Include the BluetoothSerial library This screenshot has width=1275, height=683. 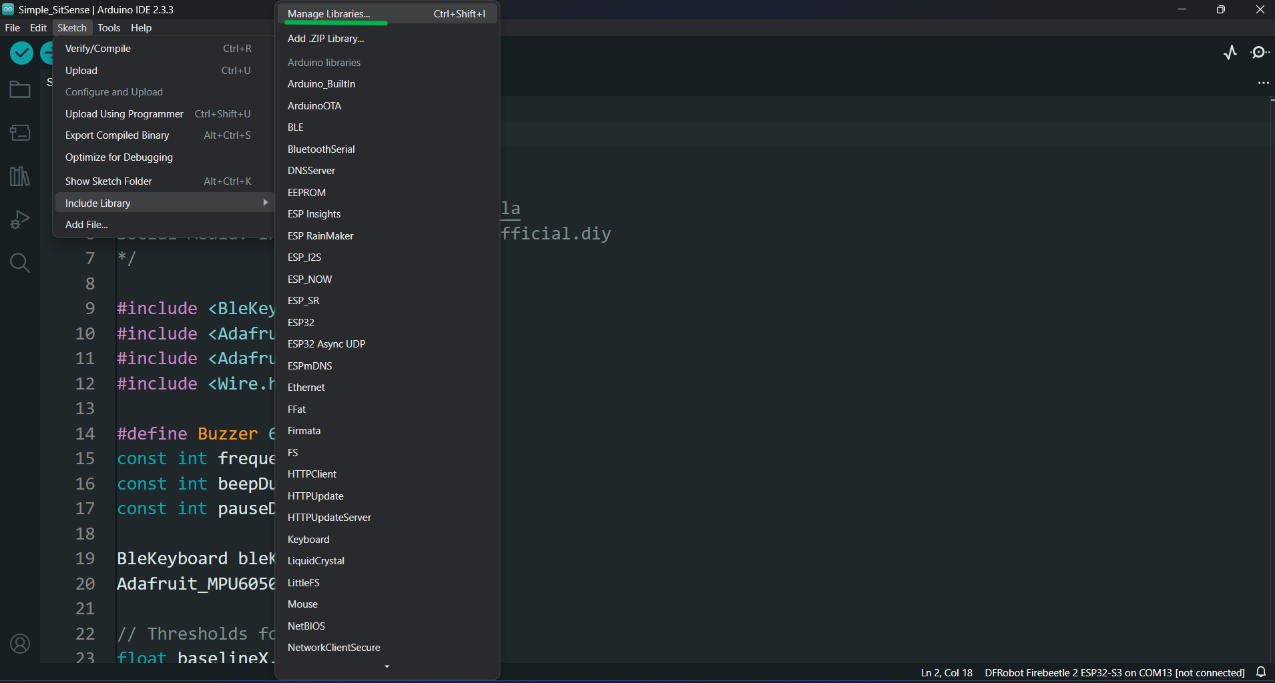[x=387, y=149]
